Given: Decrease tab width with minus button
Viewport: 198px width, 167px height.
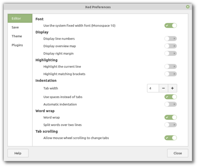Looking at the screenshot, I should [163, 88].
